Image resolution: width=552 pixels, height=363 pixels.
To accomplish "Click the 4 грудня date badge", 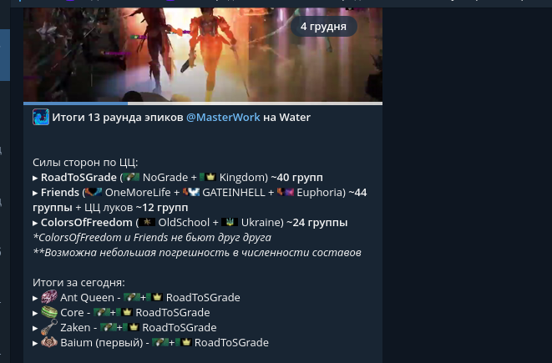I will tap(323, 27).
